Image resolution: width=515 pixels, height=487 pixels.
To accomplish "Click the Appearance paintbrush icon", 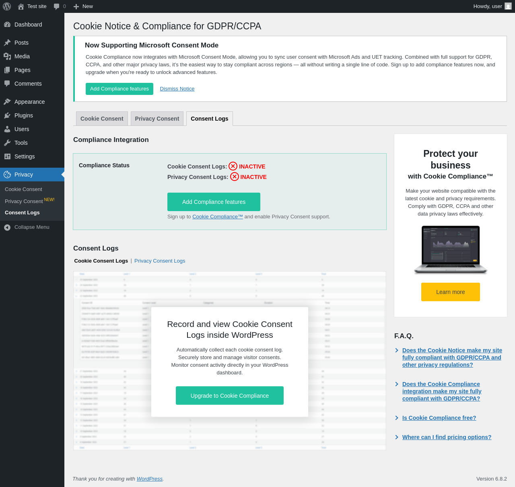I will click(x=7, y=102).
